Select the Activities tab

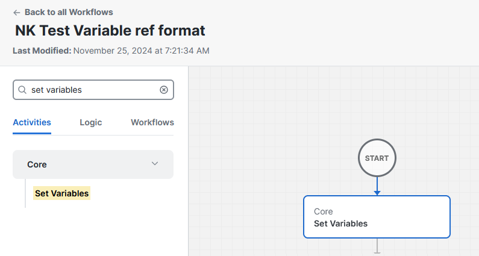click(x=32, y=122)
